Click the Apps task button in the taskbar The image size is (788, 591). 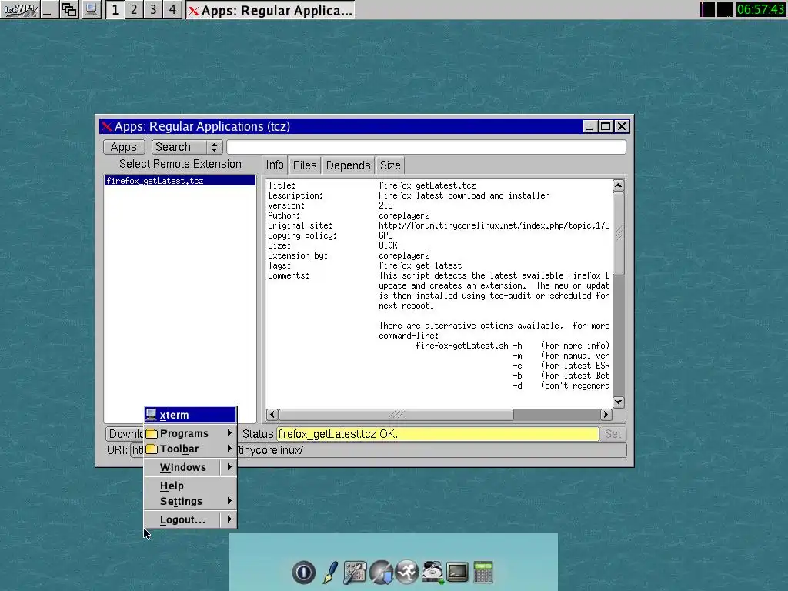270,10
